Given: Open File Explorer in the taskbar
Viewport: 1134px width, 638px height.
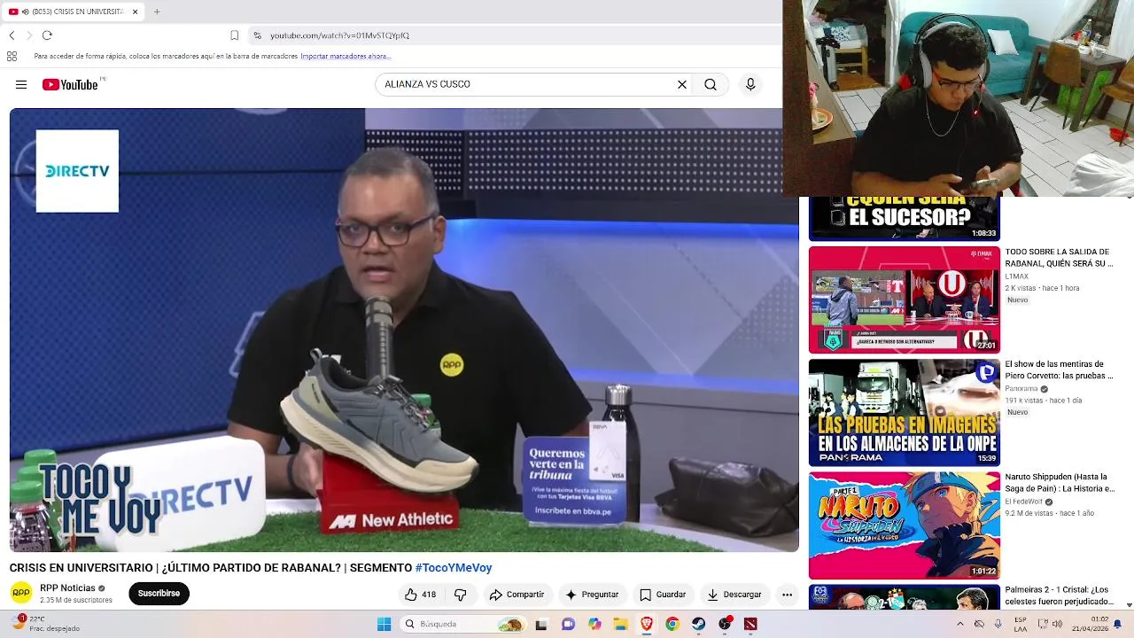Looking at the screenshot, I should [x=620, y=624].
